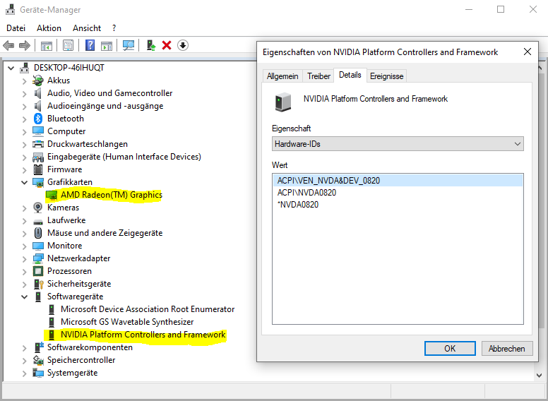Click the Back arrow toolbar icon
The width and height of the screenshot is (548, 401).
[8, 45]
